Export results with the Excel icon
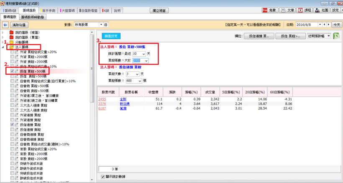This screenshot has width=343, height=183. pos(336,36)
